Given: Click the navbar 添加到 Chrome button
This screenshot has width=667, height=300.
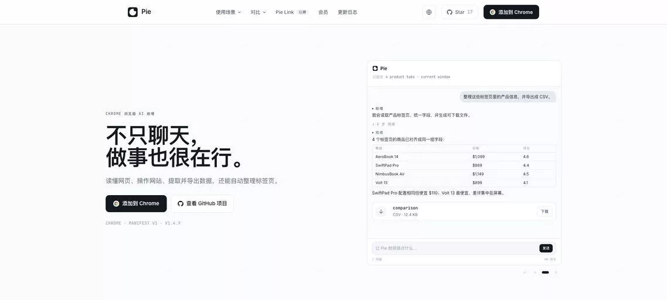Looking at the screenshot, I should (x=511, y=12).
